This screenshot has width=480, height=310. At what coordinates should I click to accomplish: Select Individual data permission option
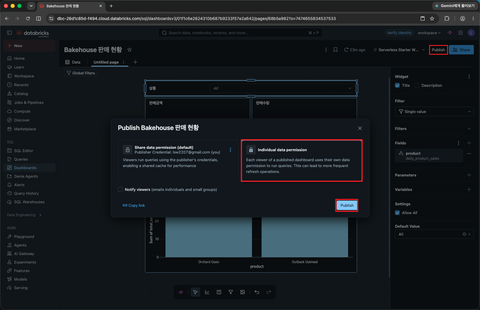point(302,161)
